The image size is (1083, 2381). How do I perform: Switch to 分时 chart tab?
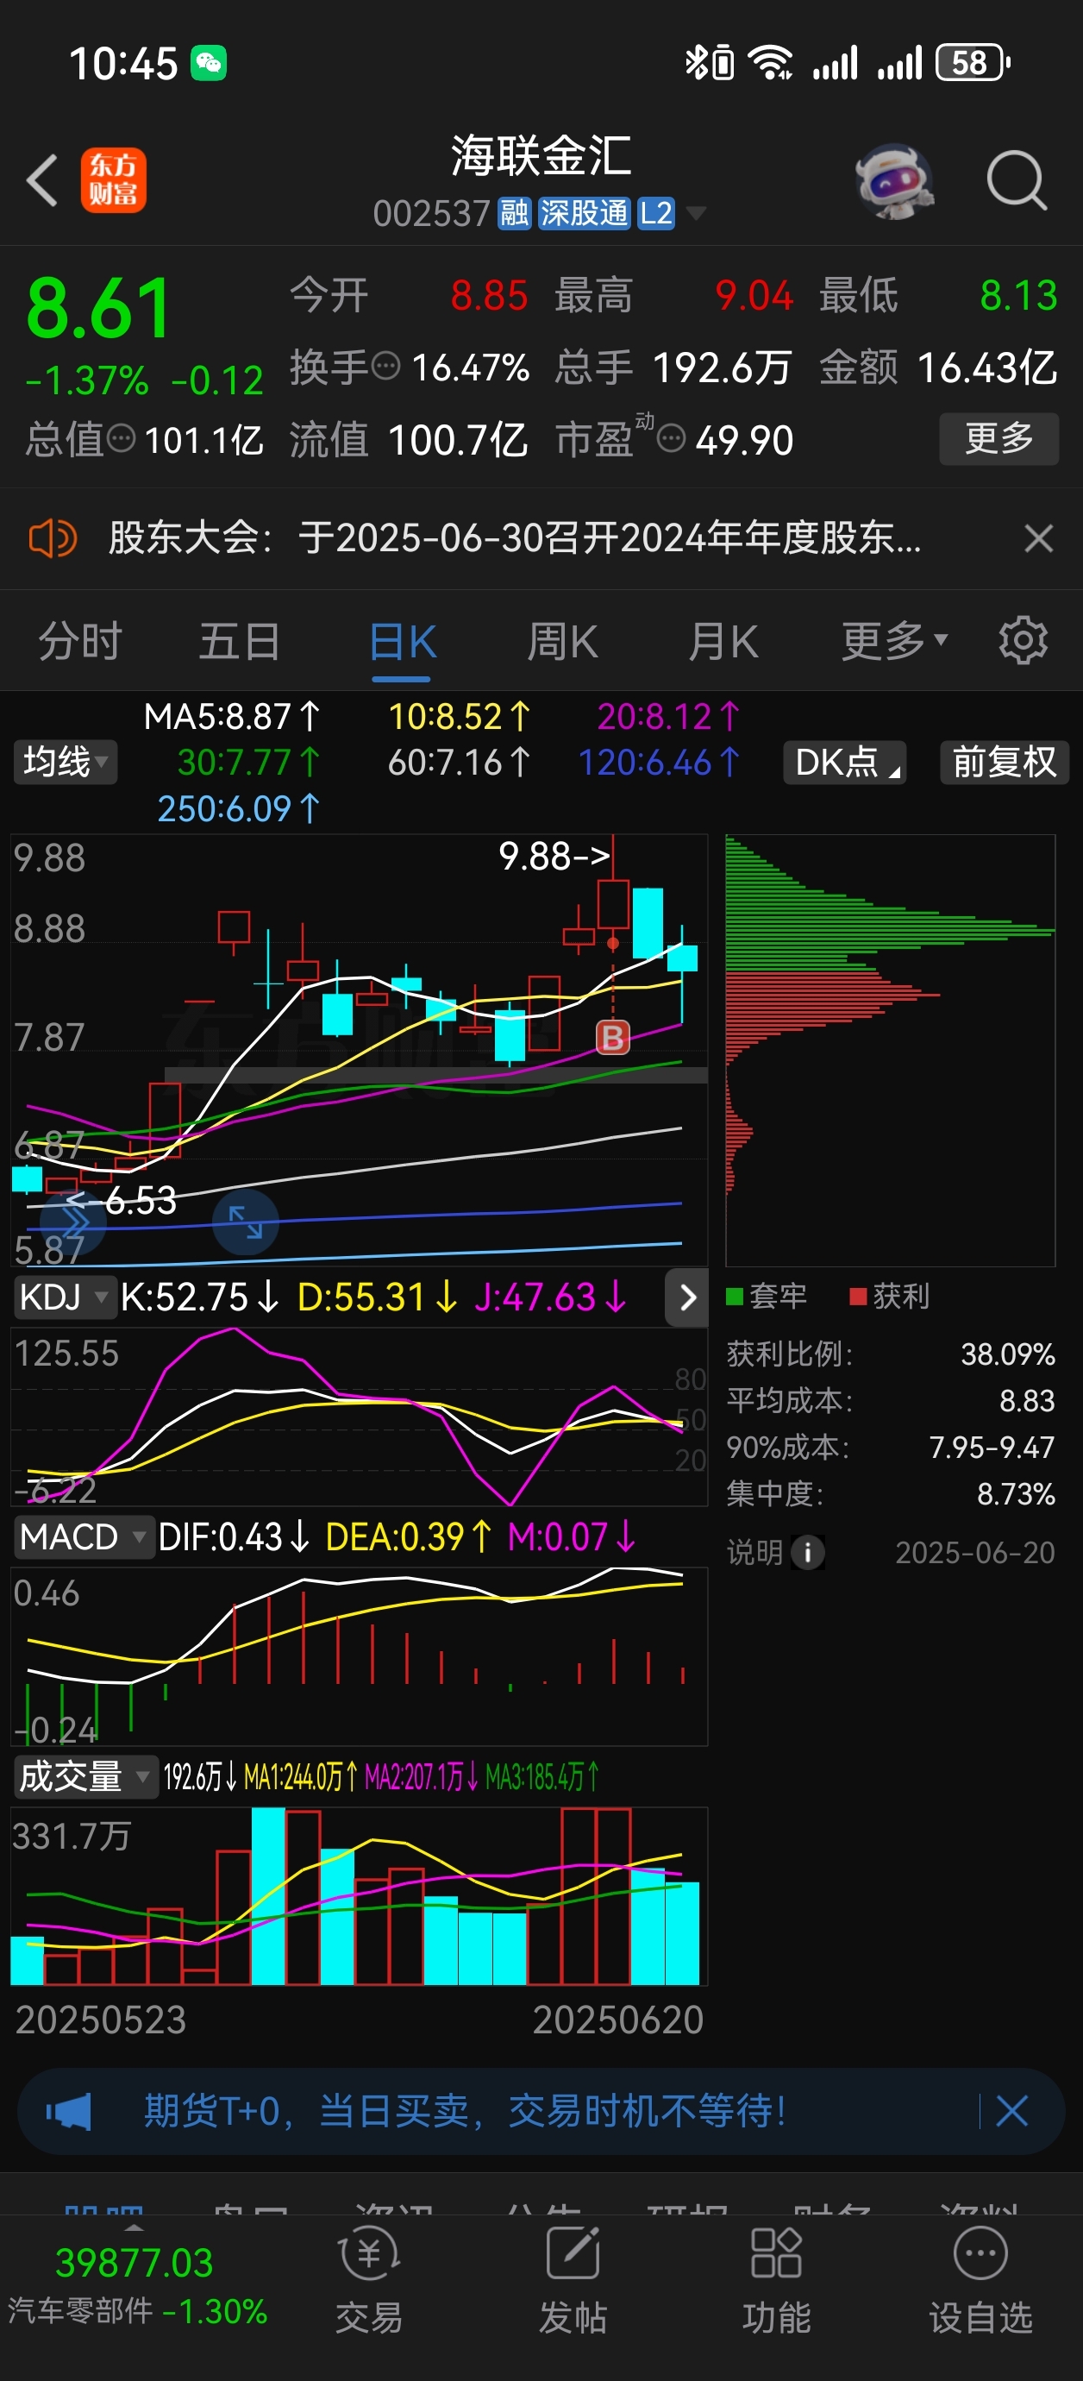point(79,642)
